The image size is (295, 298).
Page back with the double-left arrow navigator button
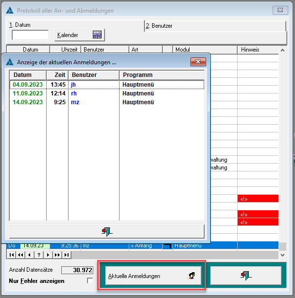point(20,255)
